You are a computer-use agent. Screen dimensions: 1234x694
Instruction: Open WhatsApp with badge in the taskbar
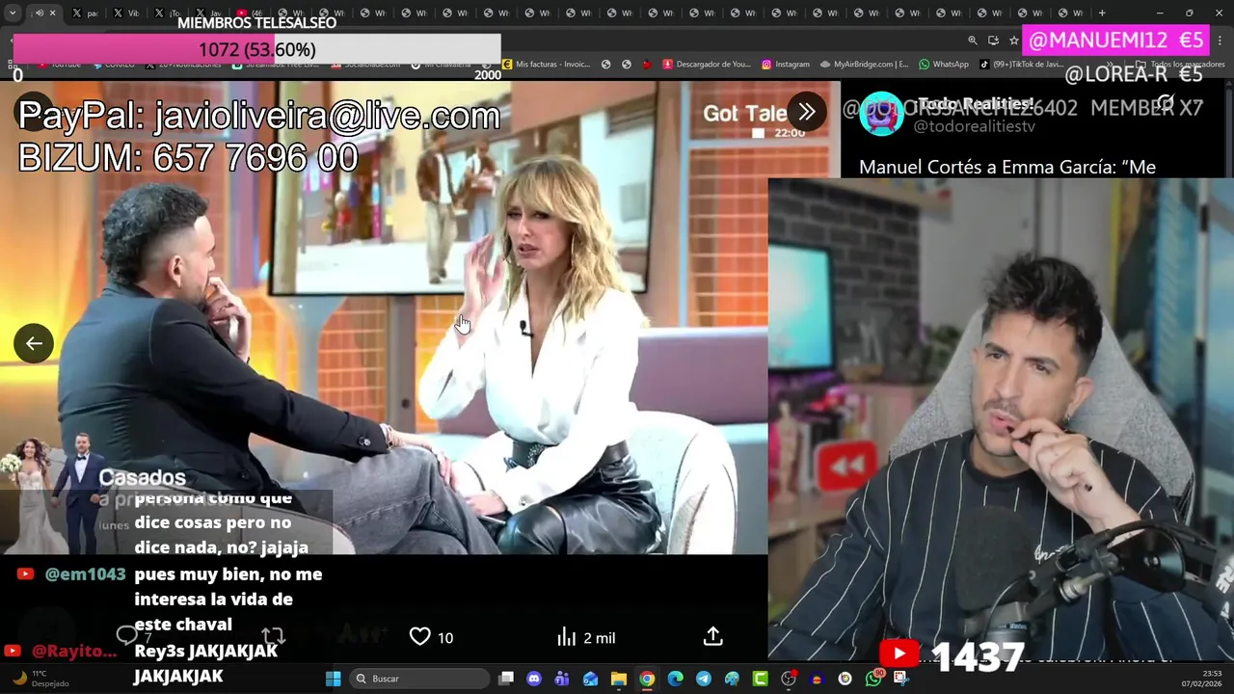(873, 679)
